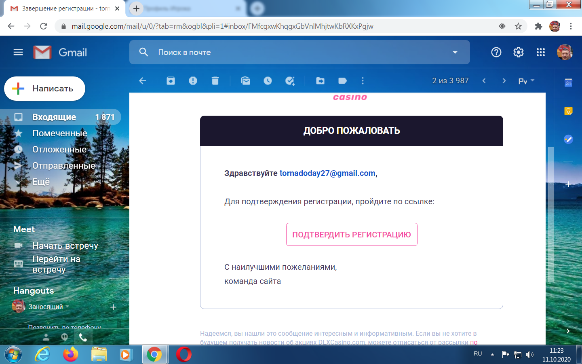Click the browser address bar URL

(222, 26)
